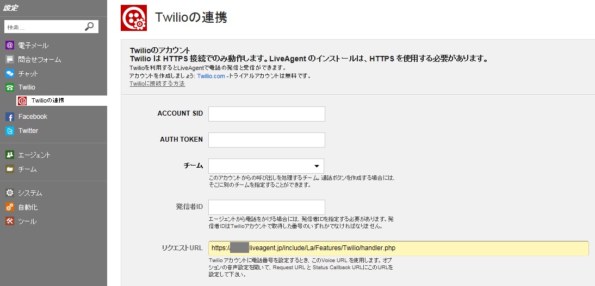This screenshot has width=595, height=286.
Task: Click the contact form icon
Action: tap(10, 60)
